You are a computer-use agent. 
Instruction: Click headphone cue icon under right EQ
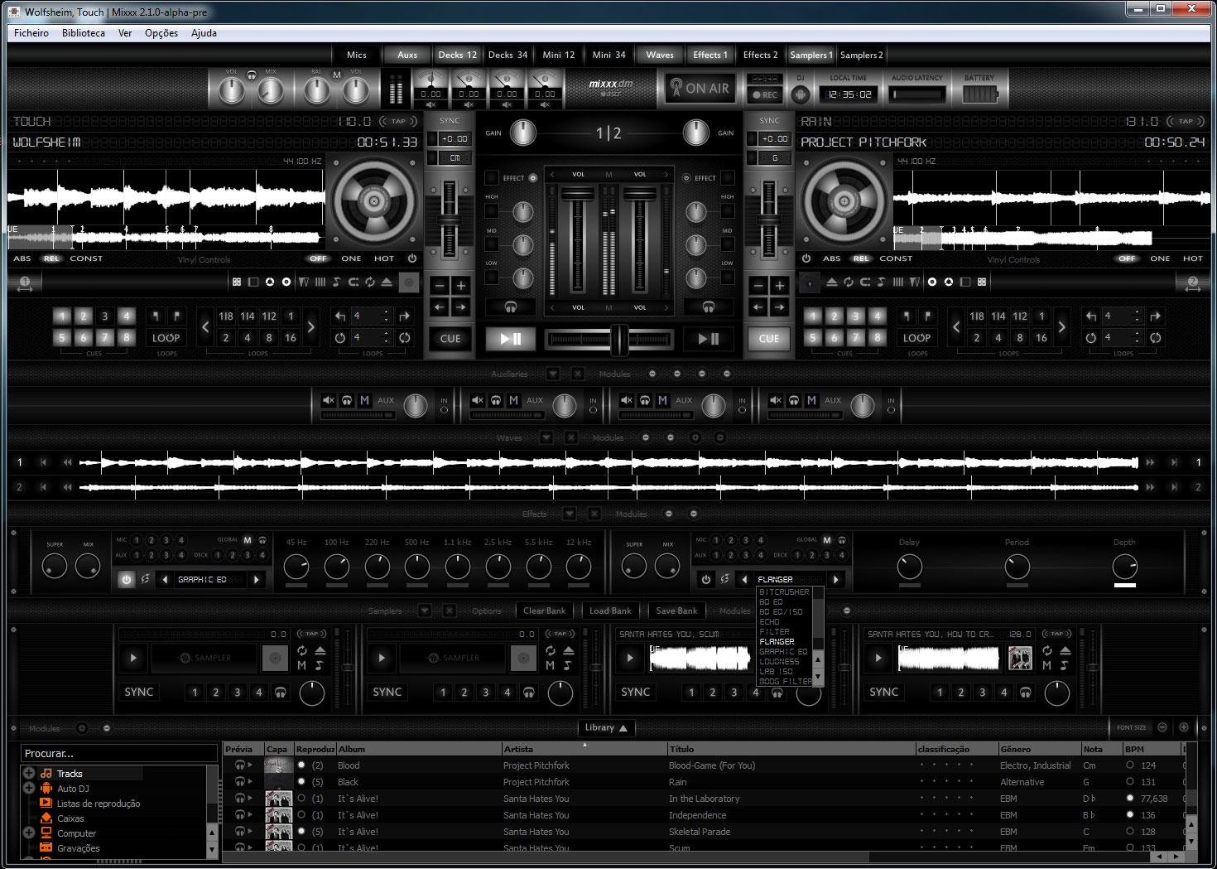point(709,307)
